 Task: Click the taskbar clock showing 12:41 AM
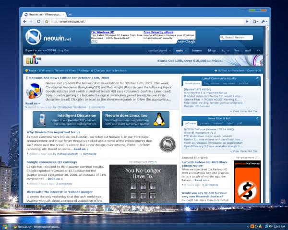[279, 227]
